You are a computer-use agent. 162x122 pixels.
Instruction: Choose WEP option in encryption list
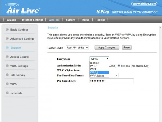click(x=99, y=66)
